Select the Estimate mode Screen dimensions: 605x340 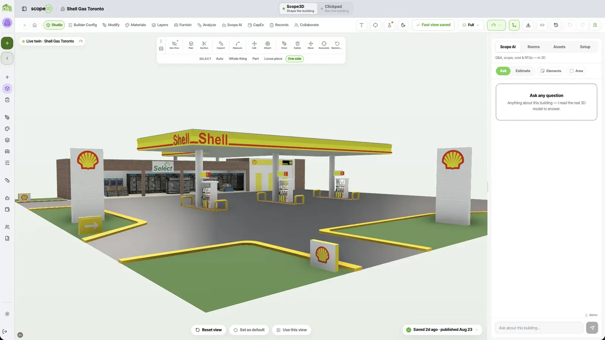point(523,71)
